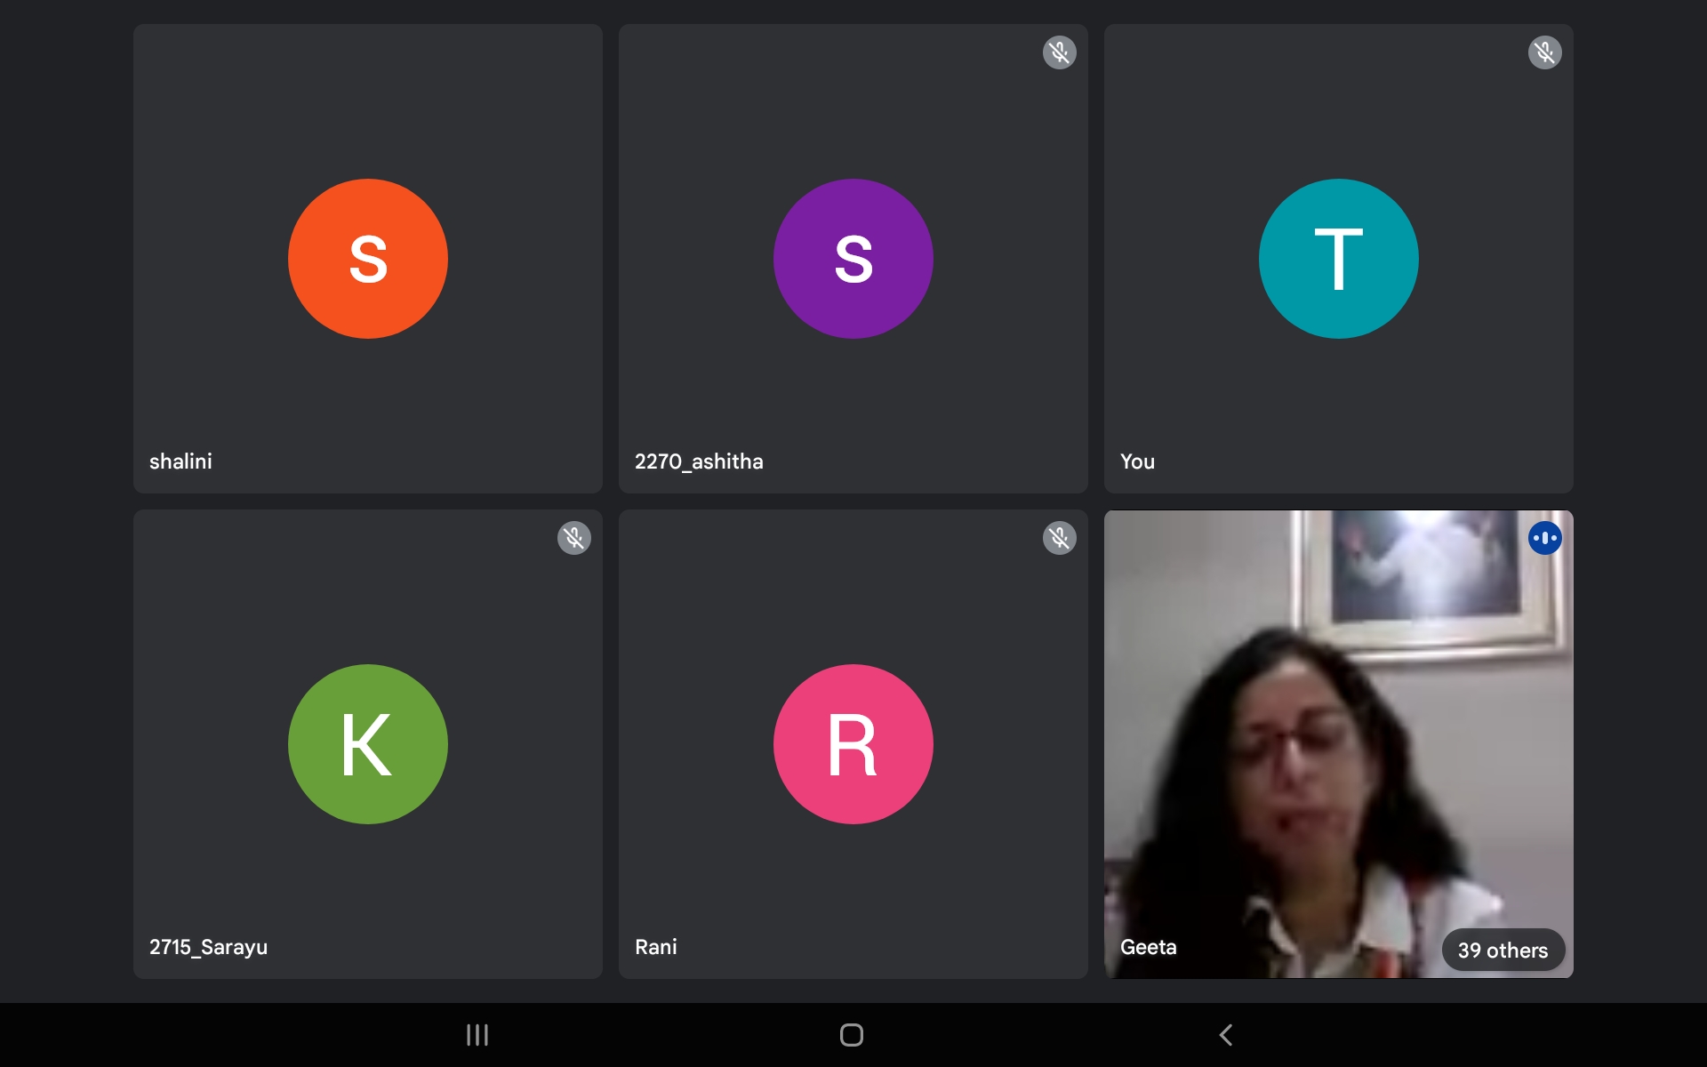
Task: Tap the muted mic icon on your tile
Action: click(1544, 52)
